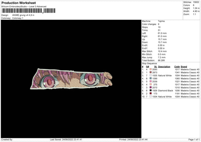The width and height of the screenshot is (201, 142).
Task: Click the Production Worksheet title
Action: point(18,3)
